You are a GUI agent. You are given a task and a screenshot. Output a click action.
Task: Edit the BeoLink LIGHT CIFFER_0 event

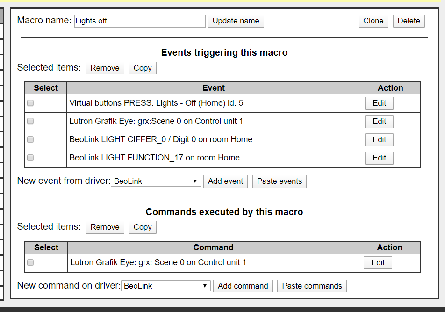point(379,140)
